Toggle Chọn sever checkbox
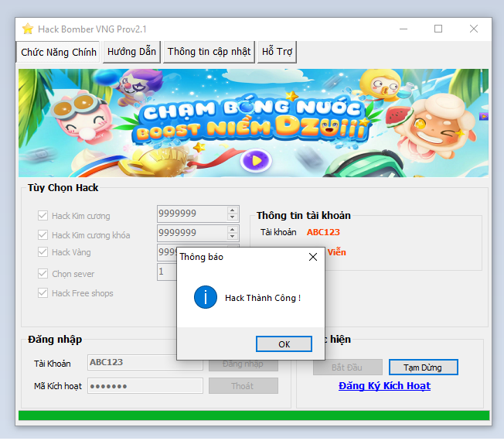The image size is (504, 441). (43, 274)
